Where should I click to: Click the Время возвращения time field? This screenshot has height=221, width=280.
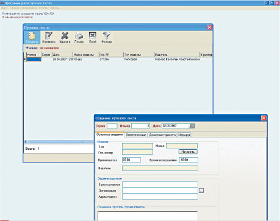coord(188,160)
